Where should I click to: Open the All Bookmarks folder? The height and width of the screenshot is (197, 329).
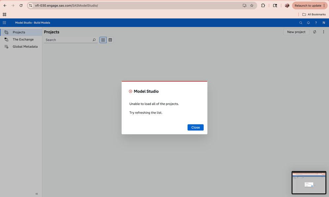coord(314,14)
